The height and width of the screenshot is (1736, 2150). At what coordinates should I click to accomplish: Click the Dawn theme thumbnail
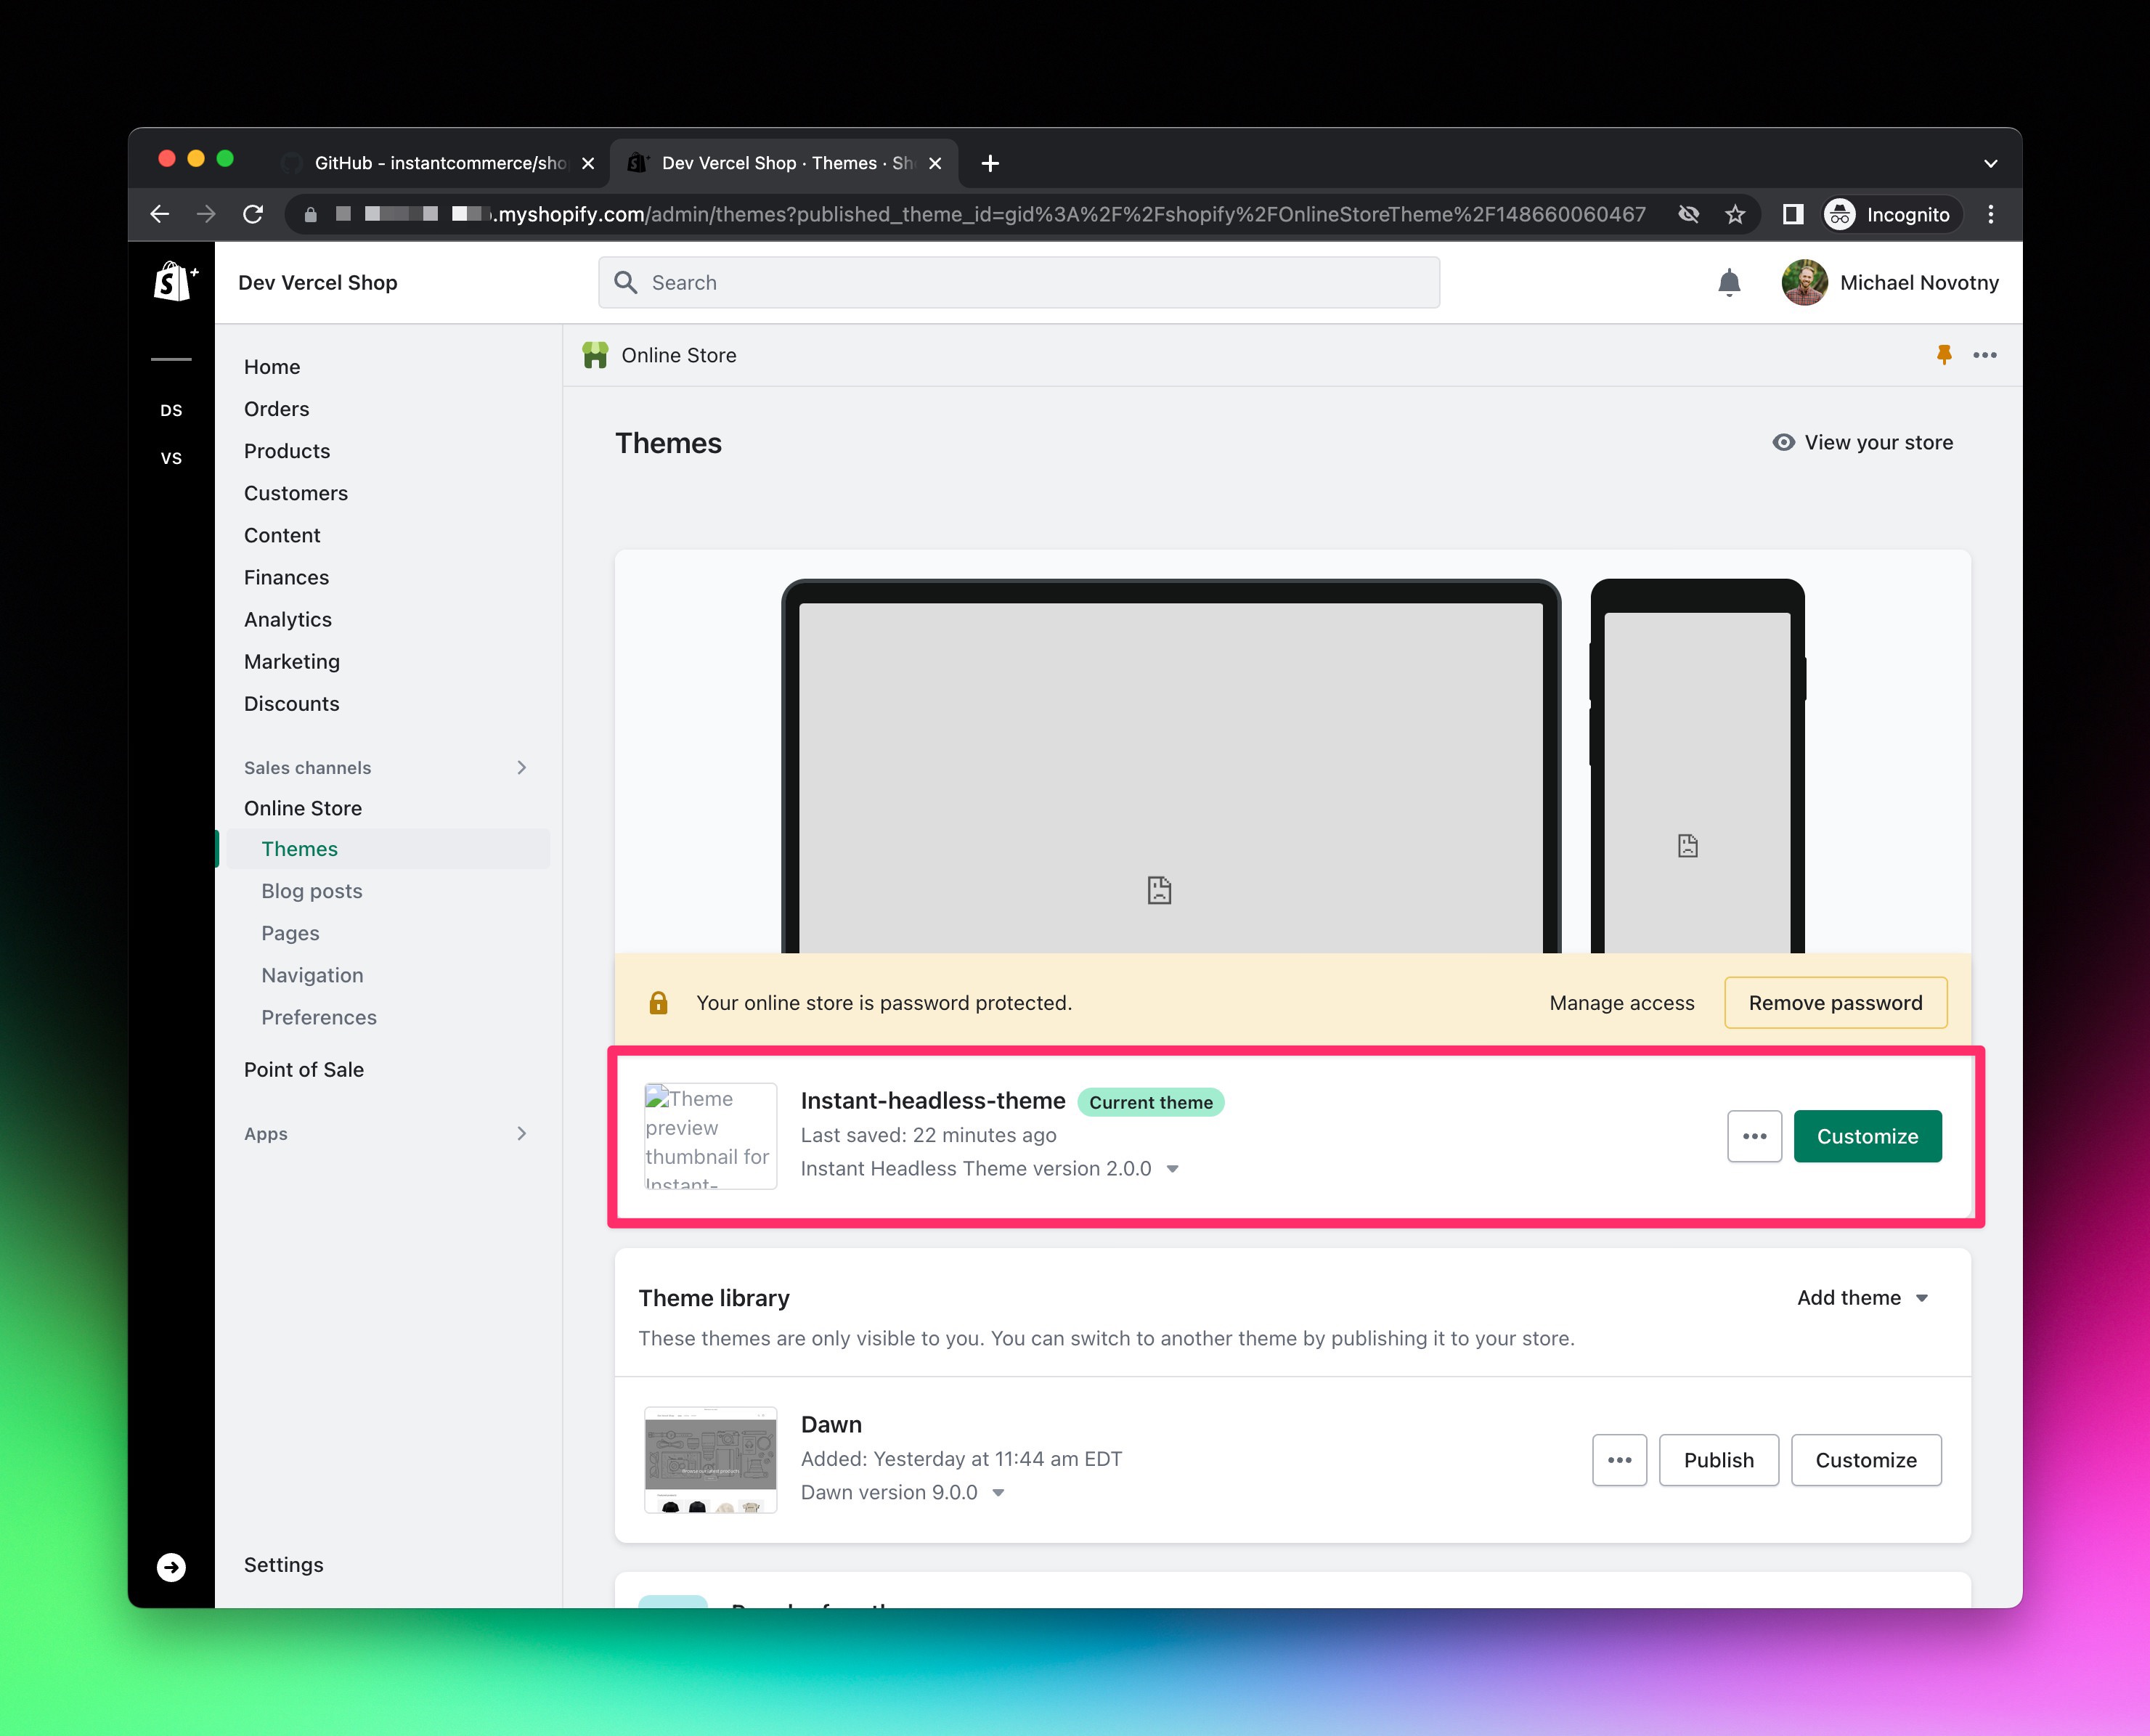point(711,1460)
